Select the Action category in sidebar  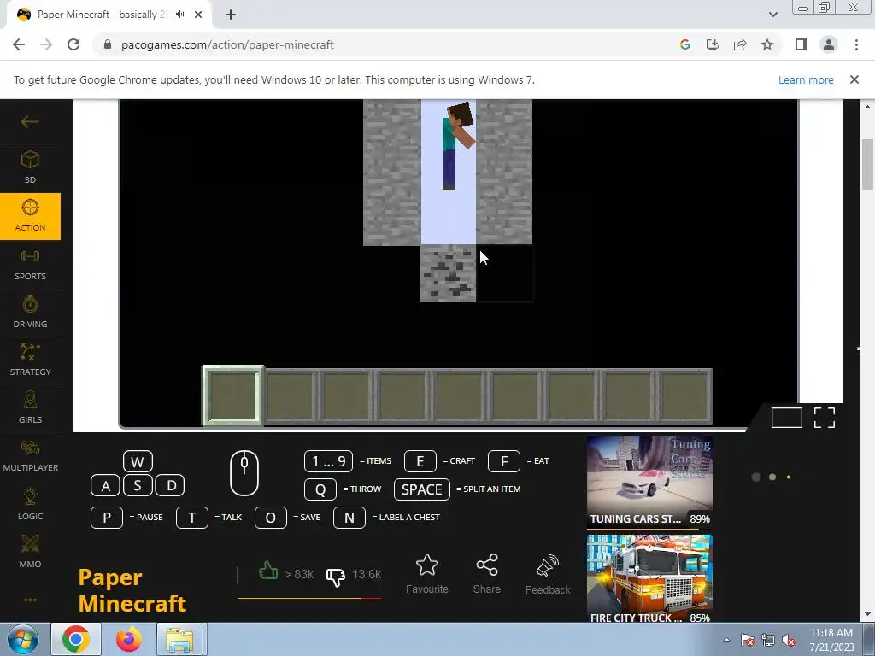[x=30, y=216]
